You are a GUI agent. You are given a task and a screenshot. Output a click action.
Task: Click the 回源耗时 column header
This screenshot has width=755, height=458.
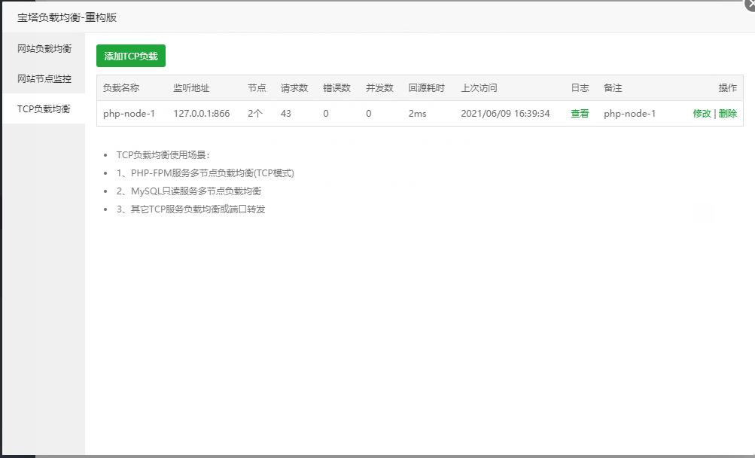pyautogui.click(x=427, y=88)
